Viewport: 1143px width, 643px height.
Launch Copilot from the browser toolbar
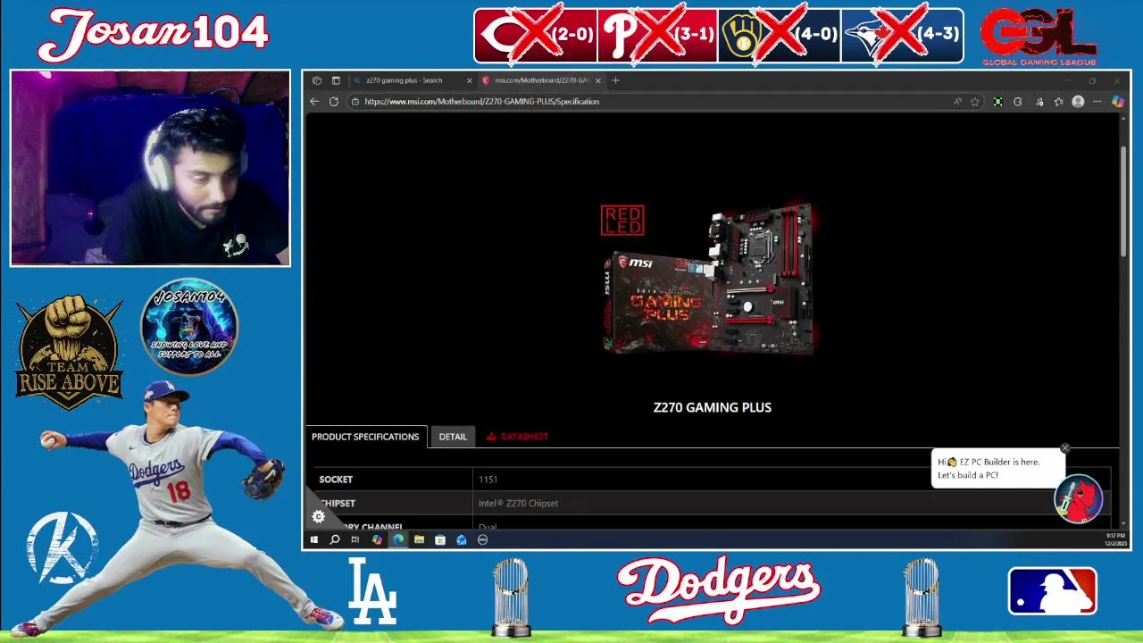(x=1117, y=102)
